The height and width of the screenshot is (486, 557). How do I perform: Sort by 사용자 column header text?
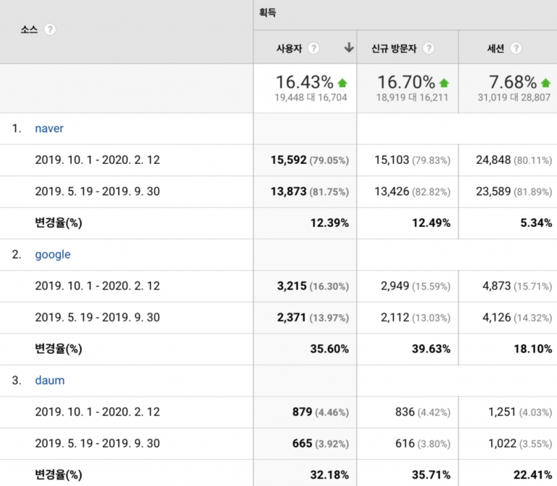click(289, 49)
